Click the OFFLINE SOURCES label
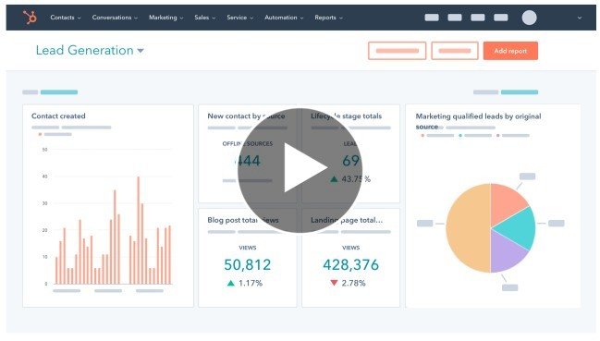This screenshot has height=341, width=600. [x=248, y=144]
